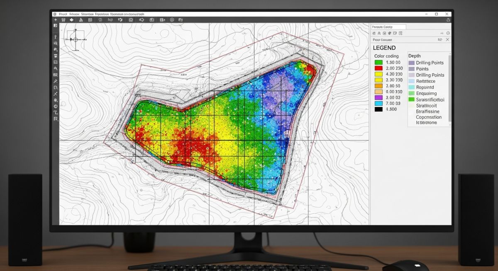Select the 'Copcmsstion' entry in the Depth list
This screenshot has width=498, height=271.
pos(429,117)
